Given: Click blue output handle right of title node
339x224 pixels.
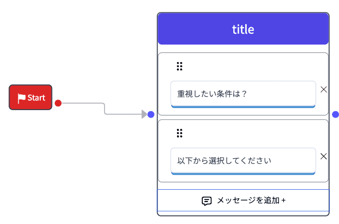Looking at the screenshot, I should click(x=335, y=114).
